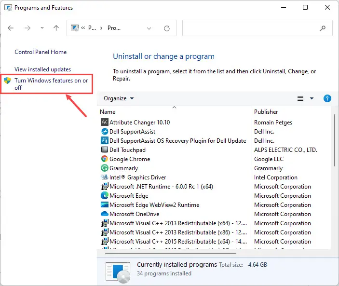Select Visual C++ 2013 Redistributable (x64) name

[178, 223]
